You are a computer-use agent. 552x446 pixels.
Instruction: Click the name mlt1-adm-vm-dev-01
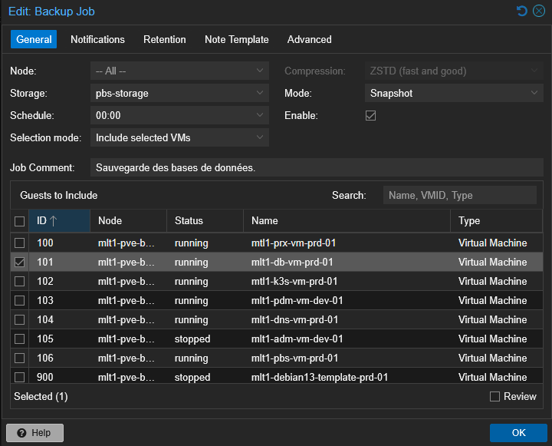pos(297,339)
